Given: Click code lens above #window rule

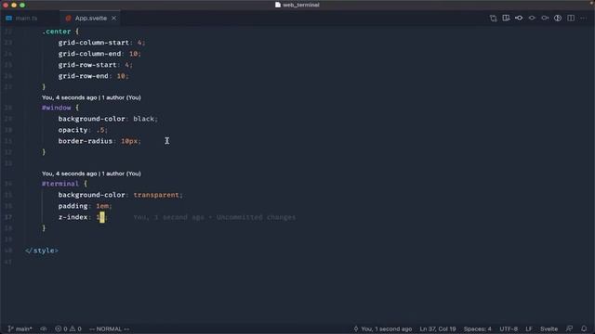Looking at the screenshot, I should click(x=91, y=97).
